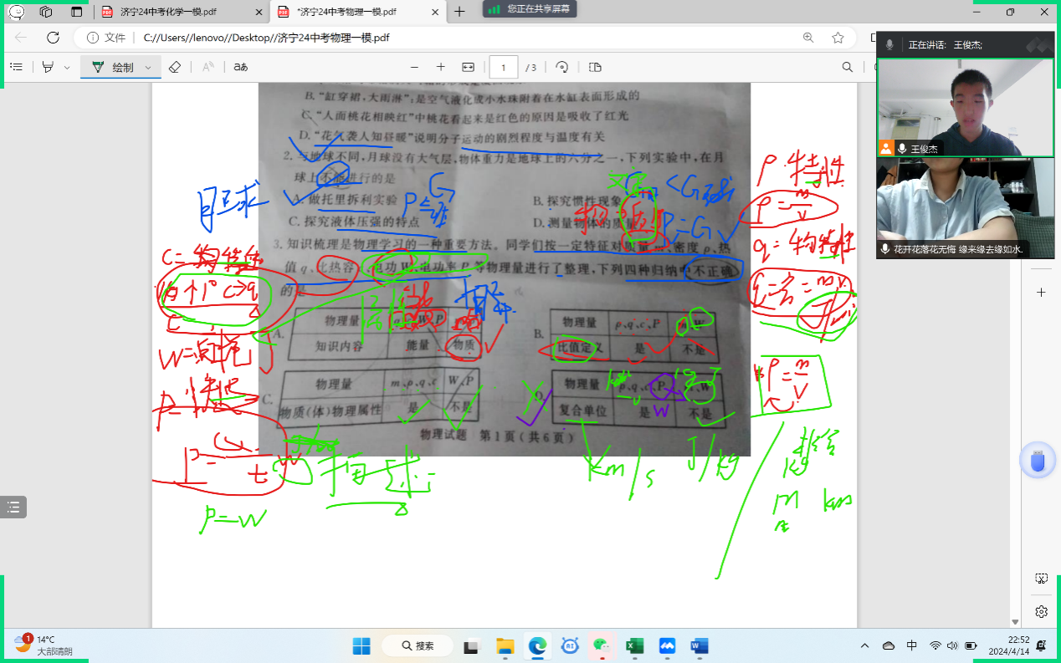Click the fit to width icon
This screenshot has height=663, width=1061.
coord(468,67)
